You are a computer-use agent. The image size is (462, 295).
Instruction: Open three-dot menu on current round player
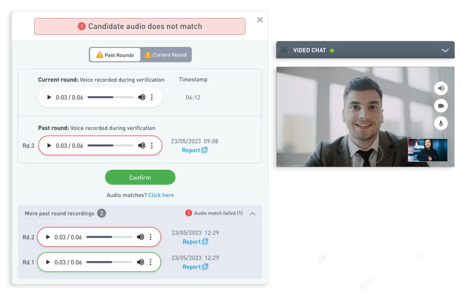(x=152, y=97)
